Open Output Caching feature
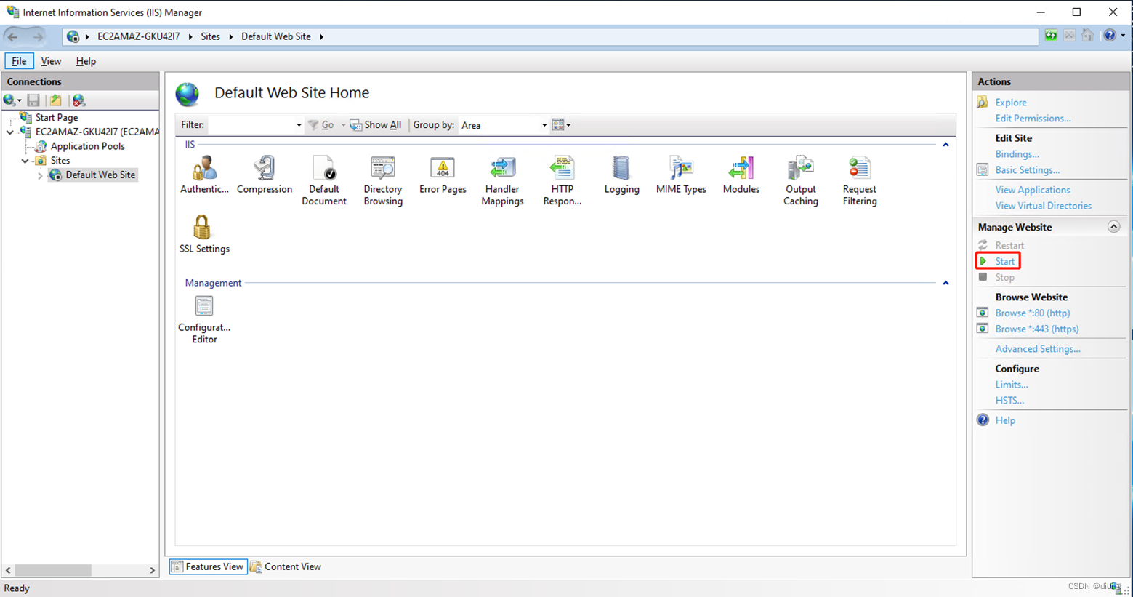This screenshot has width=1133, height=597. [x=800, y=181]
